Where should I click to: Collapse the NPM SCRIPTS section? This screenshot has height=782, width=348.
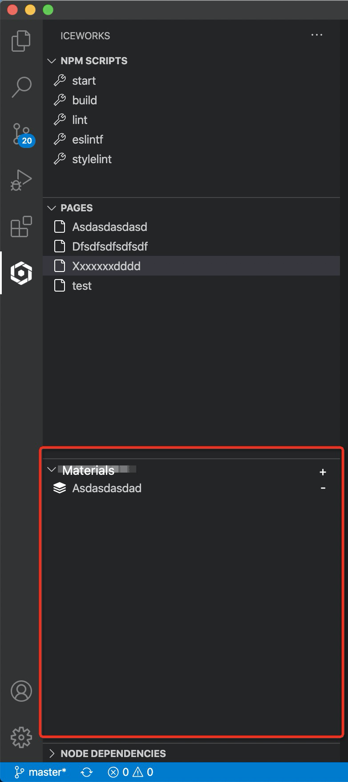pos(51,61)
